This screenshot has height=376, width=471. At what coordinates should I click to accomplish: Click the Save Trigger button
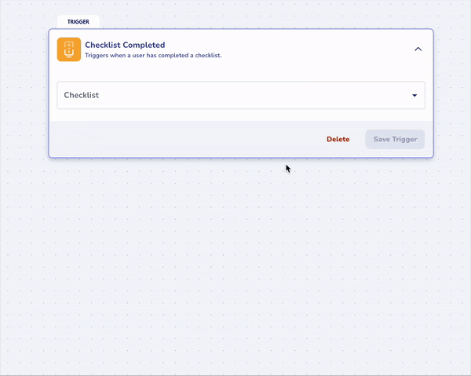coord(395,140)
